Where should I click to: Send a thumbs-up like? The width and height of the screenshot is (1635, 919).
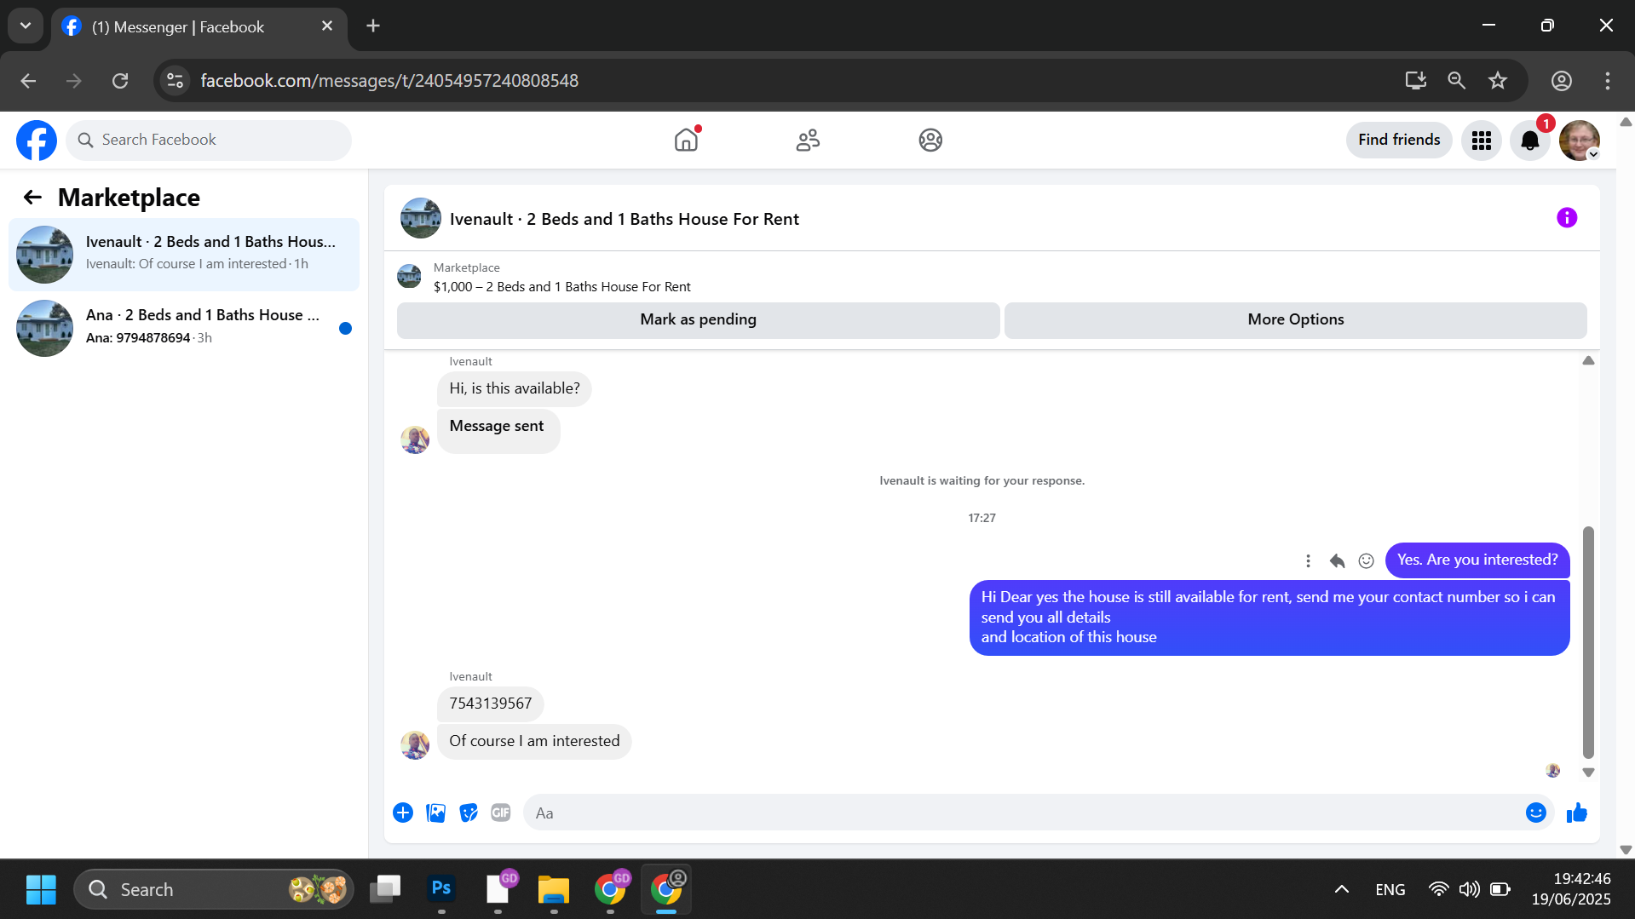(x=1577, y=813)
